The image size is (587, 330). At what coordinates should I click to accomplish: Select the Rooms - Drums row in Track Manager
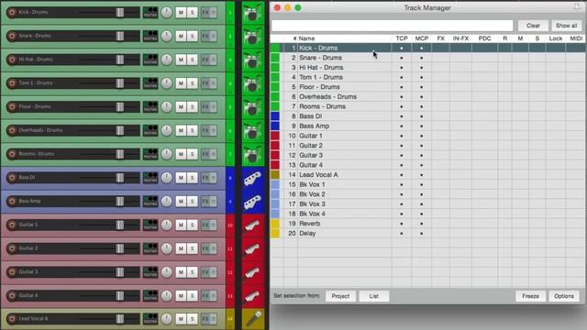[428, 106]
